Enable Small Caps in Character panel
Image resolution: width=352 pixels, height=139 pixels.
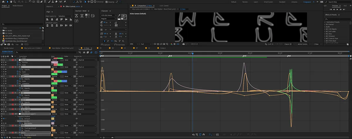tap(116, 41)
